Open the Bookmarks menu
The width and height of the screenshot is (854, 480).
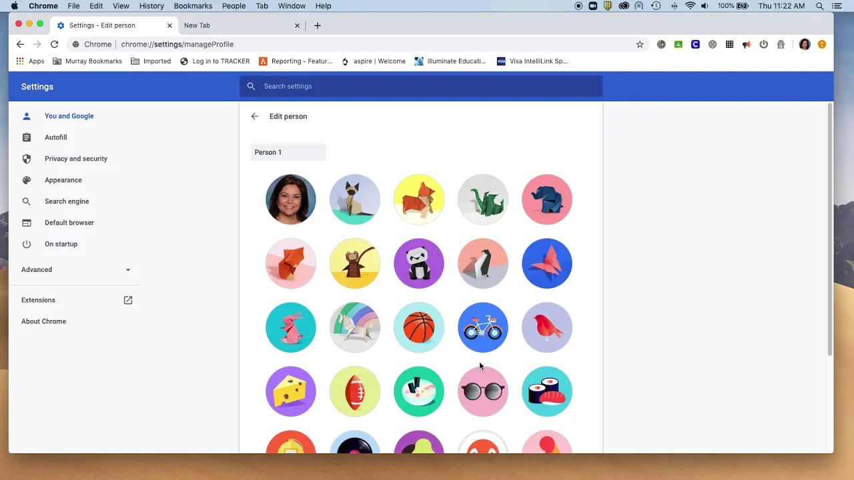193,6
